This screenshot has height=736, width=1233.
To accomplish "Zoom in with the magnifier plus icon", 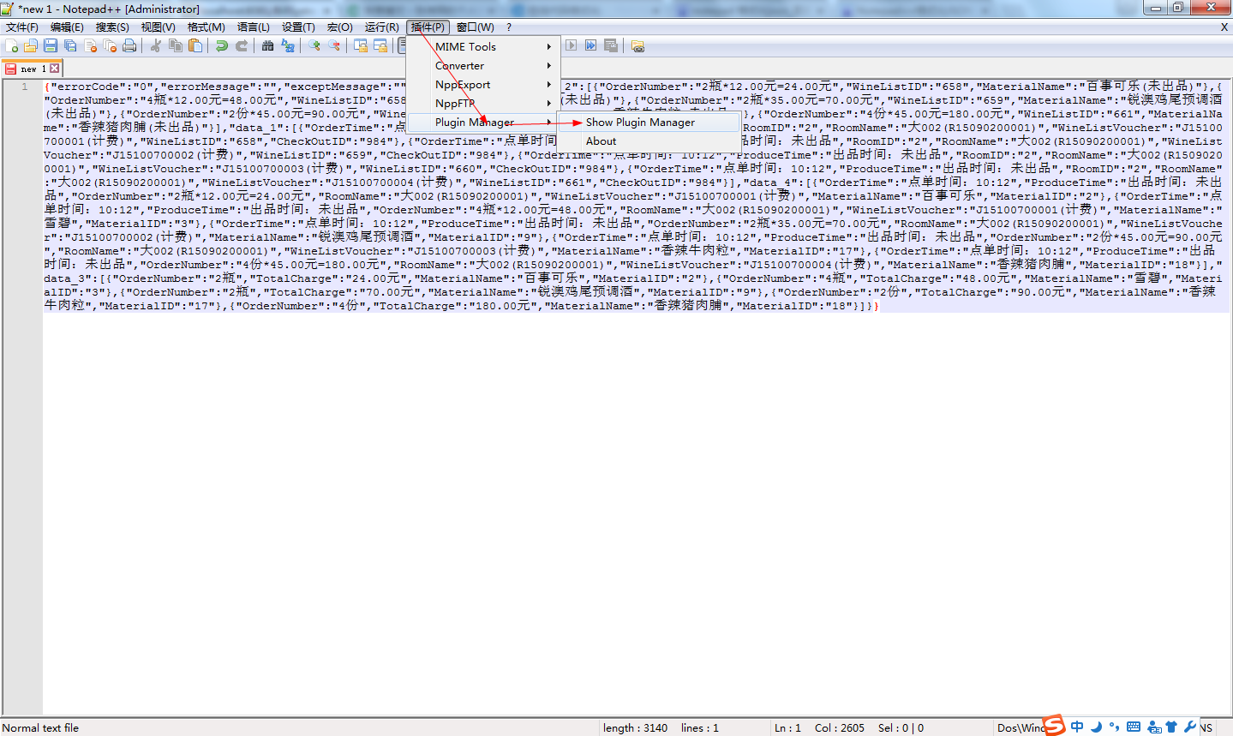I will point(314,45).
